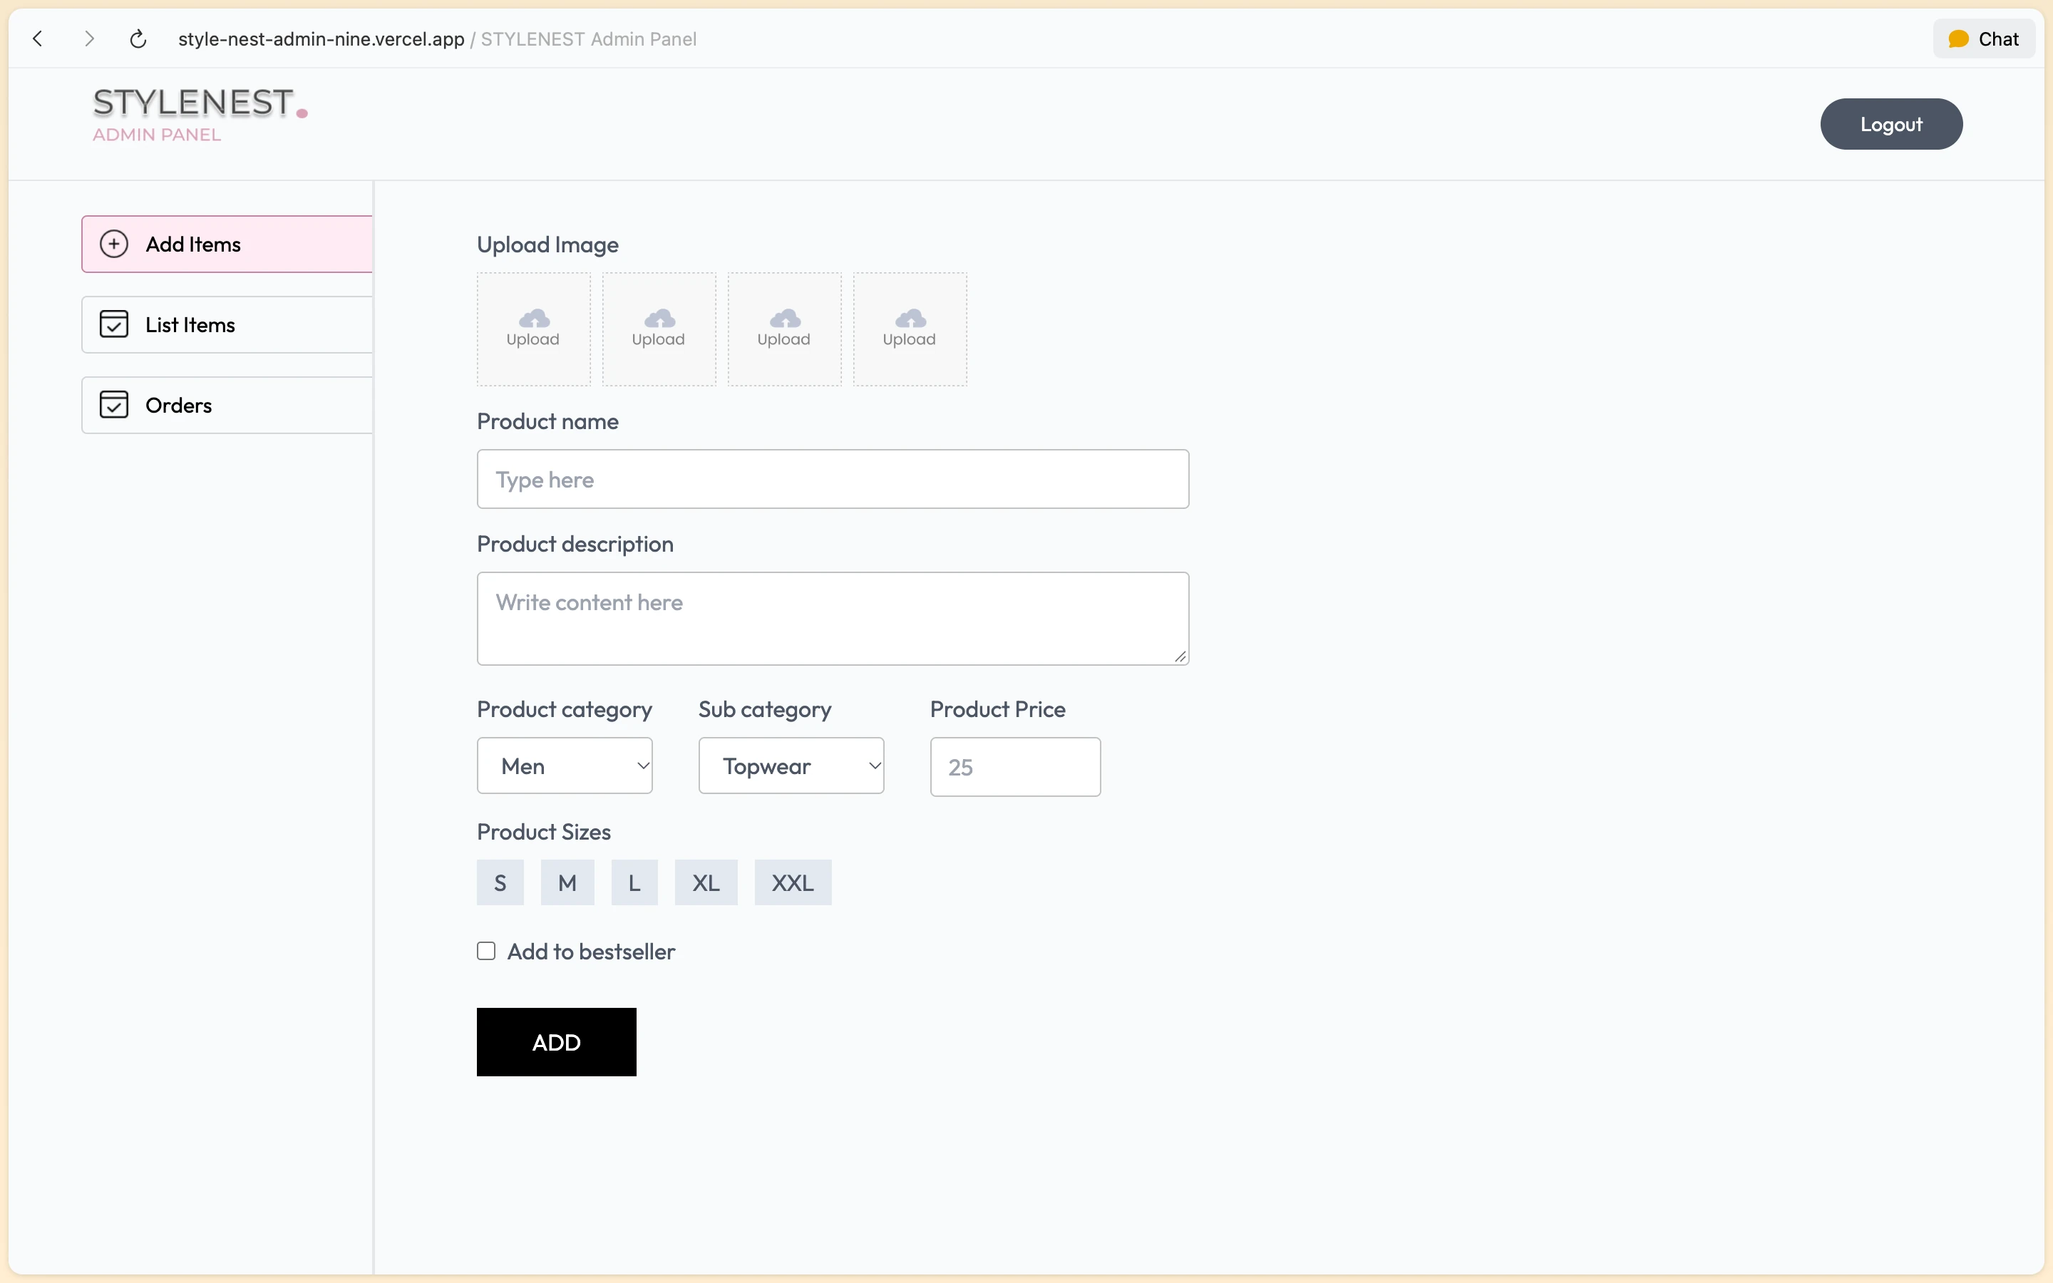Screen dimensions: 2053x1283
Task: Go forward with the browser forward arrow
Action: pyautogui.click(x=89, y=39)
